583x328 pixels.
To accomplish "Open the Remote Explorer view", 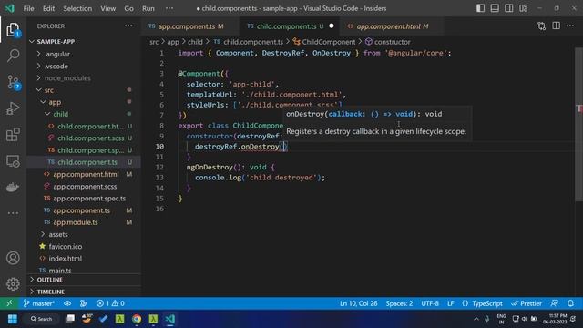I will (13, 161).
